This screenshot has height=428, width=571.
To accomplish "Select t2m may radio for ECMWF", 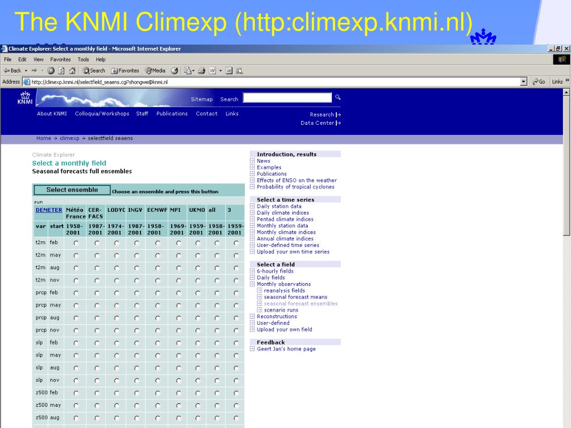I will tap(158, 255).
